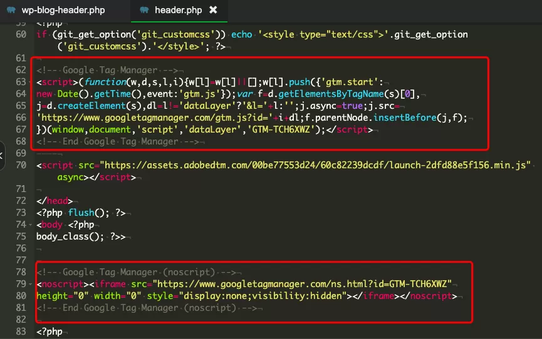Click the echo keyword on line 60
The height and width of the screenshot is (339, 542).
coord(242,34)
